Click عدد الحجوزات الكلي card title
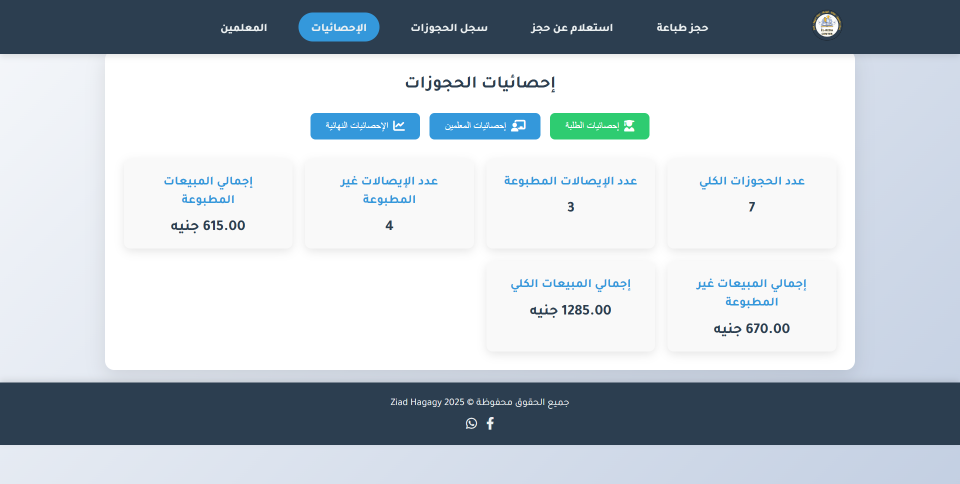The image size is (960, 484). [752, 181]
